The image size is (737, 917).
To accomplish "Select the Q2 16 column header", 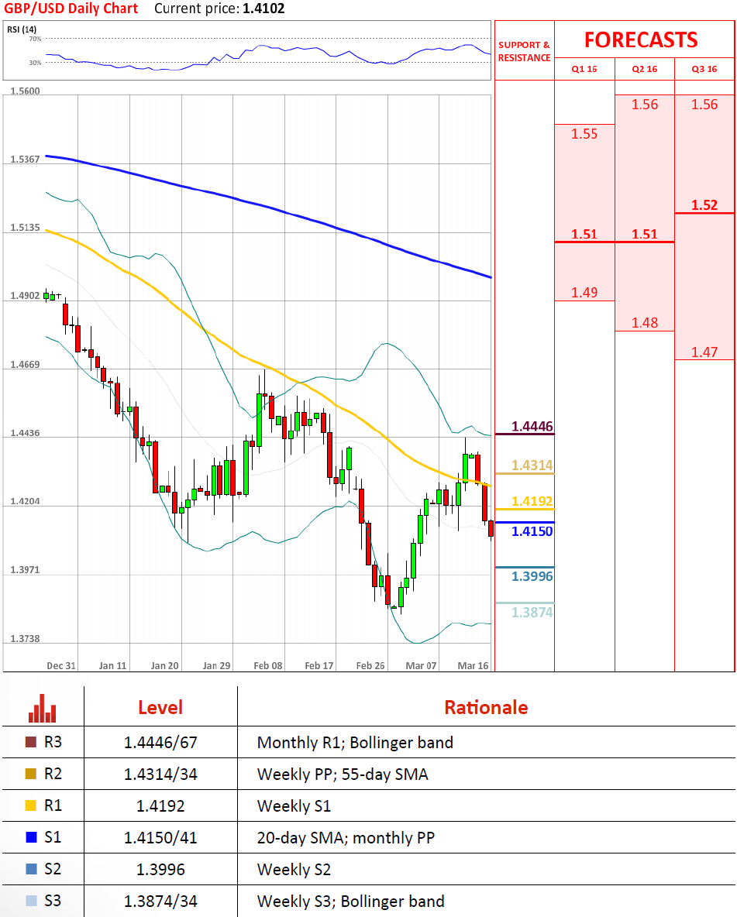I will pos(645,69).
